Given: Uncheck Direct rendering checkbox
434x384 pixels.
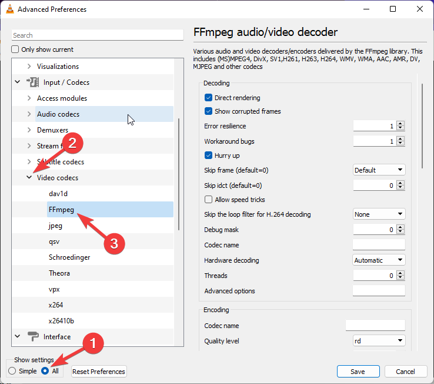Looking at the screenshot, I should tap(208, 98).
